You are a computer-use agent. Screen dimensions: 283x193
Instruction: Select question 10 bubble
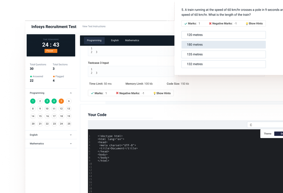point(47,109)
